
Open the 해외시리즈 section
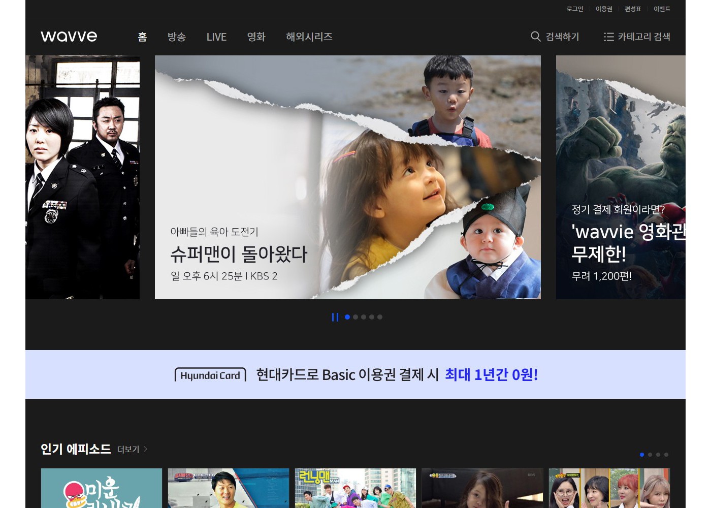coord(309,37)
